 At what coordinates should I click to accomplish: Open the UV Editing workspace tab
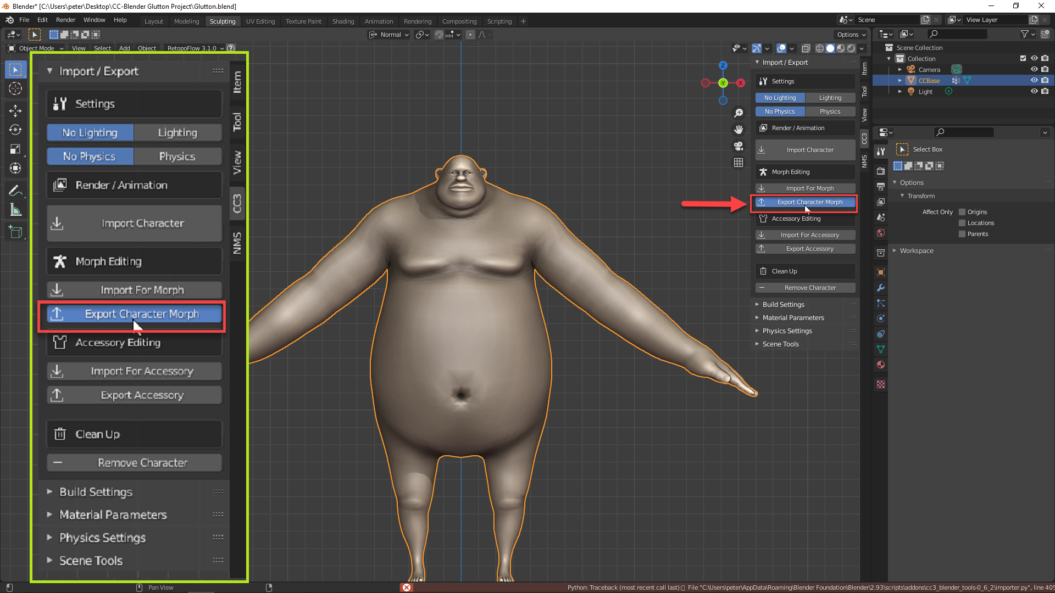coord(260,21)
